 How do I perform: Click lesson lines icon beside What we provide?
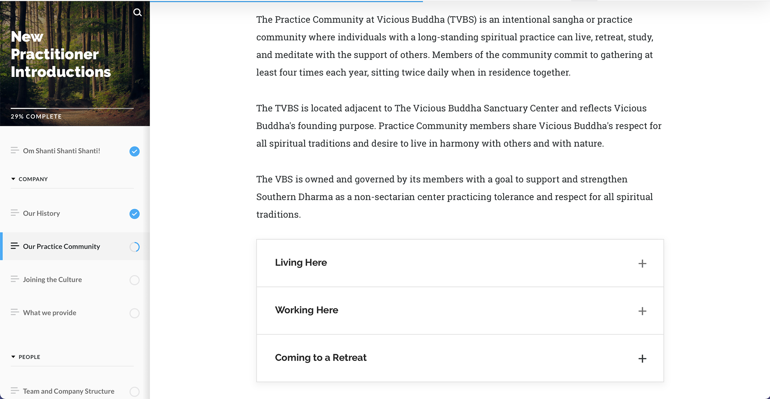[x=15, y=312]
